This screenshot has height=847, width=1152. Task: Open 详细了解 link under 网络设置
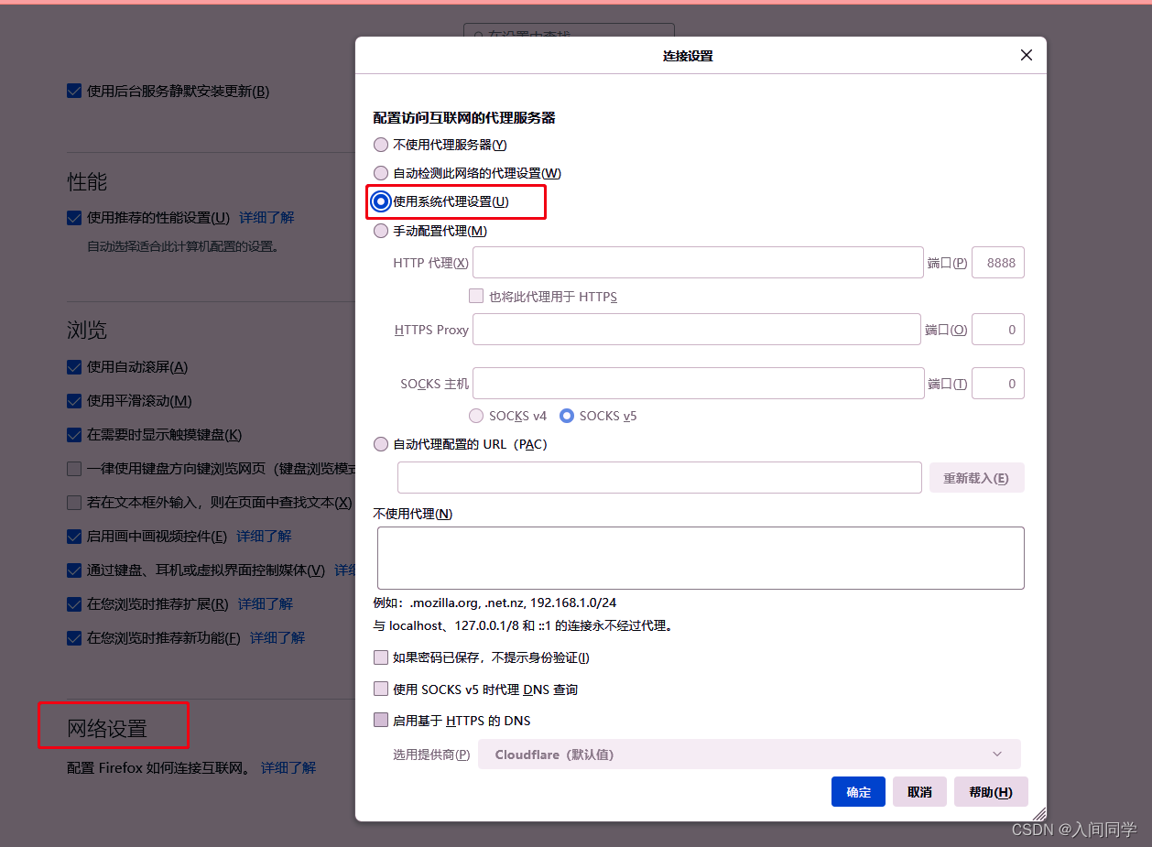click(288, 768)
